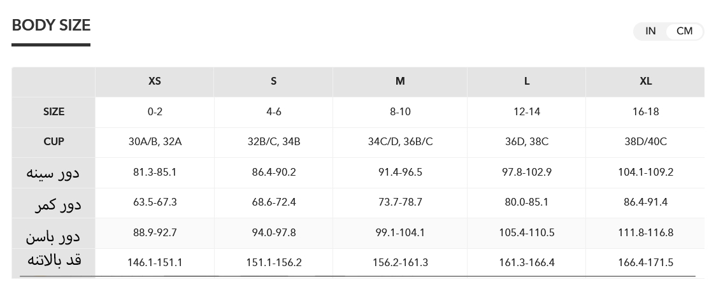Click the 166.4-171.5 height cell
This screenshot has height=289, width=716.
[x=645, y=262]
